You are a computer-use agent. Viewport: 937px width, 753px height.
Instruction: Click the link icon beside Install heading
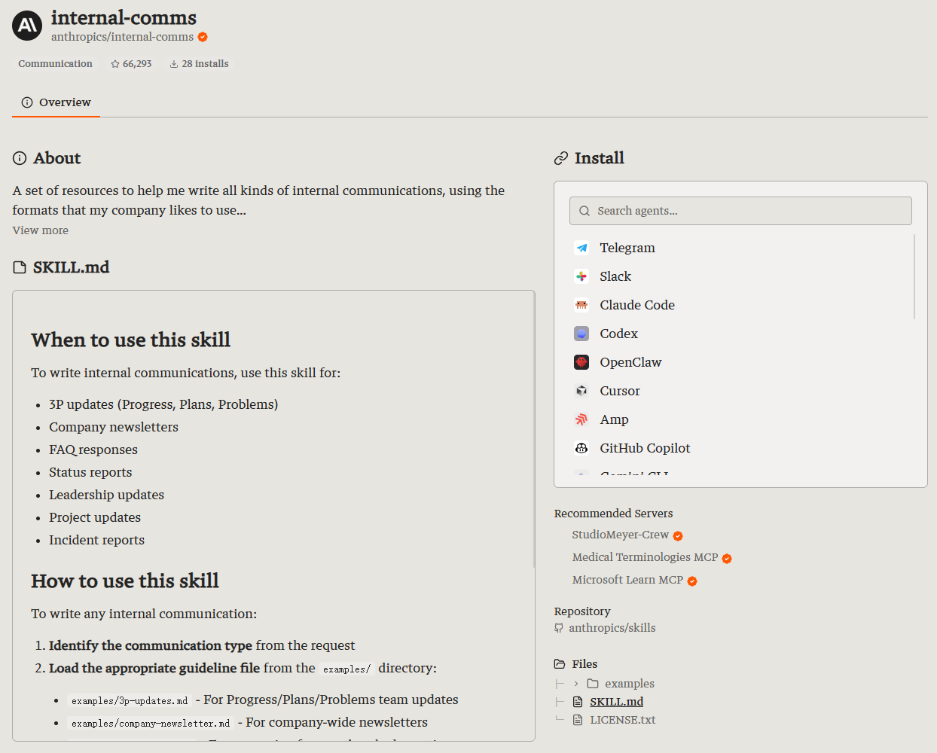(561, 158)
